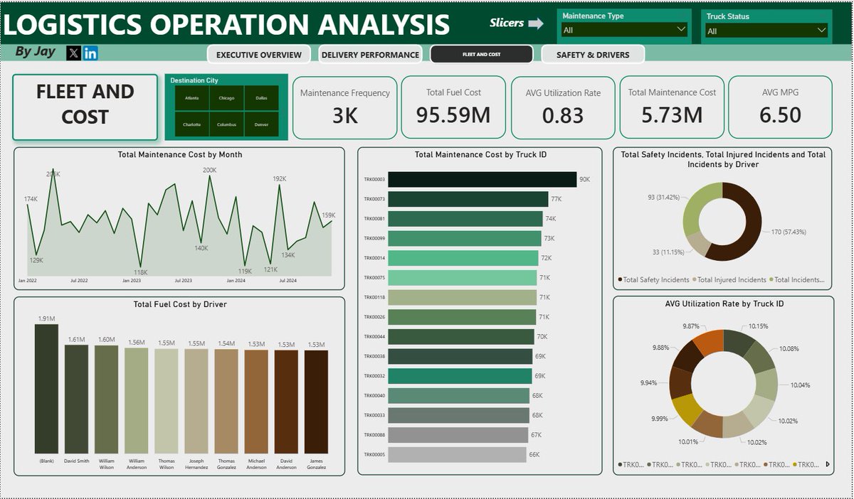
Task: Select the TRK00075 maintenance cost bar
Action: point(463,278)
